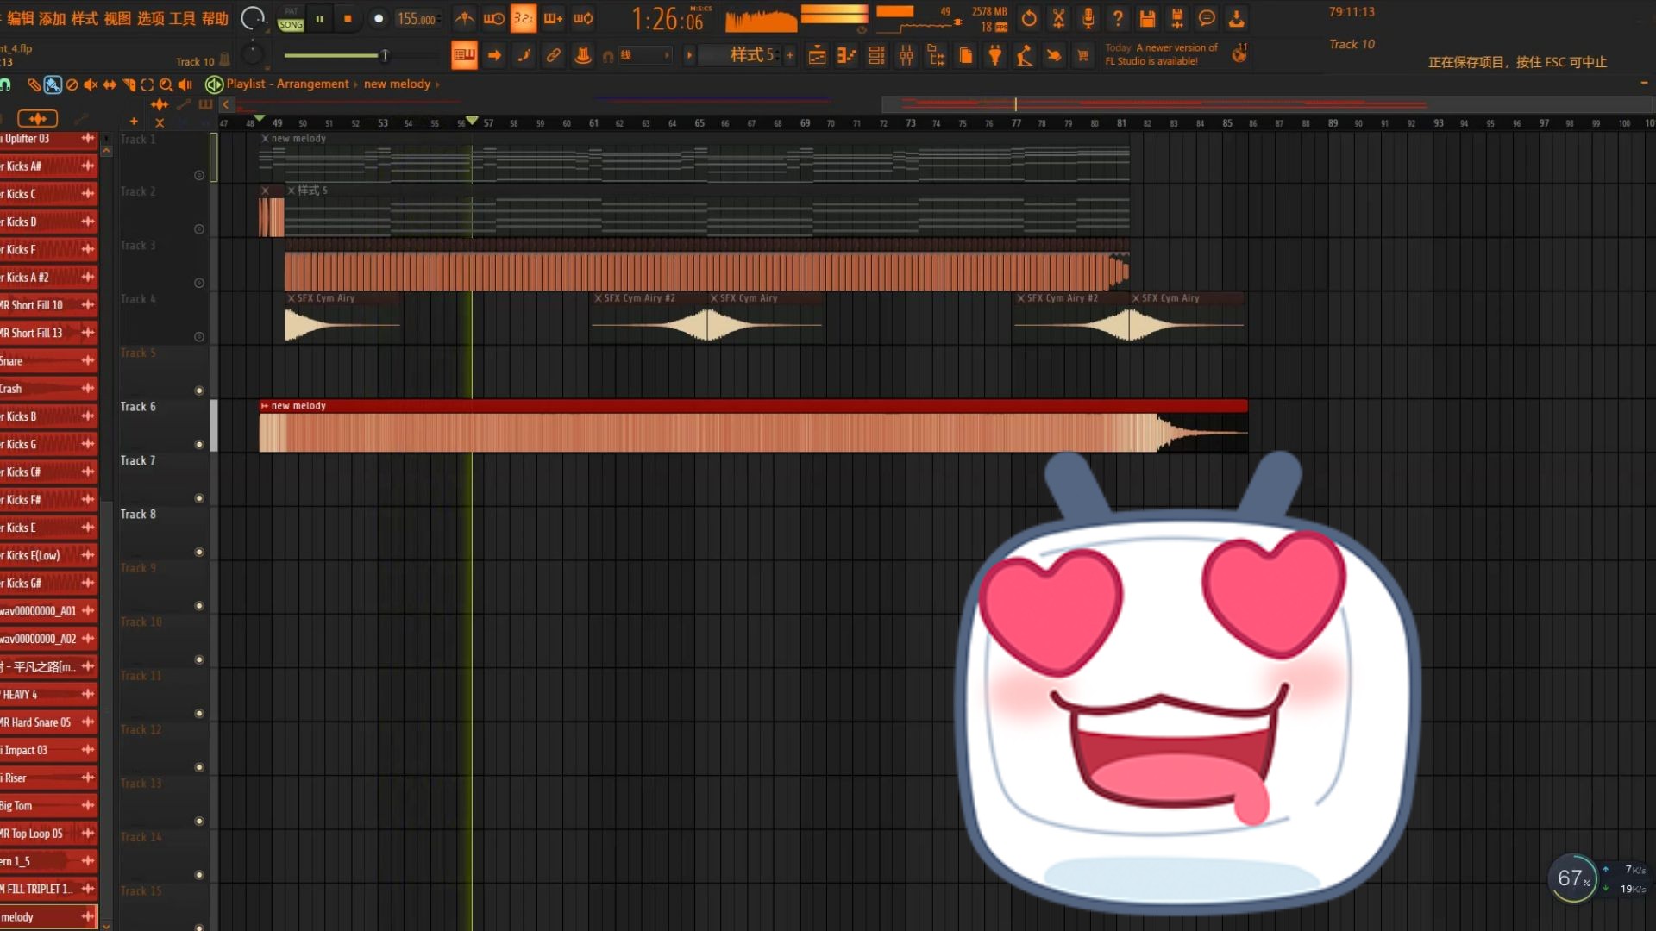The width and height of the screenshot is (1656, 931).
Task: Toggle wait for input to start
Action: (493, 18)
